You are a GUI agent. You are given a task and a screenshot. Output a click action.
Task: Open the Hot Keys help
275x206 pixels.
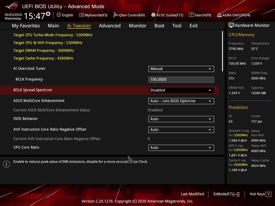coord(260,194)
